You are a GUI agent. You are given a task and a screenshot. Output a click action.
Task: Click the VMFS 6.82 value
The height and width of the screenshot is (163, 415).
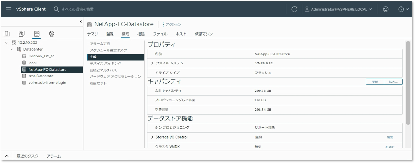(264, 63)
